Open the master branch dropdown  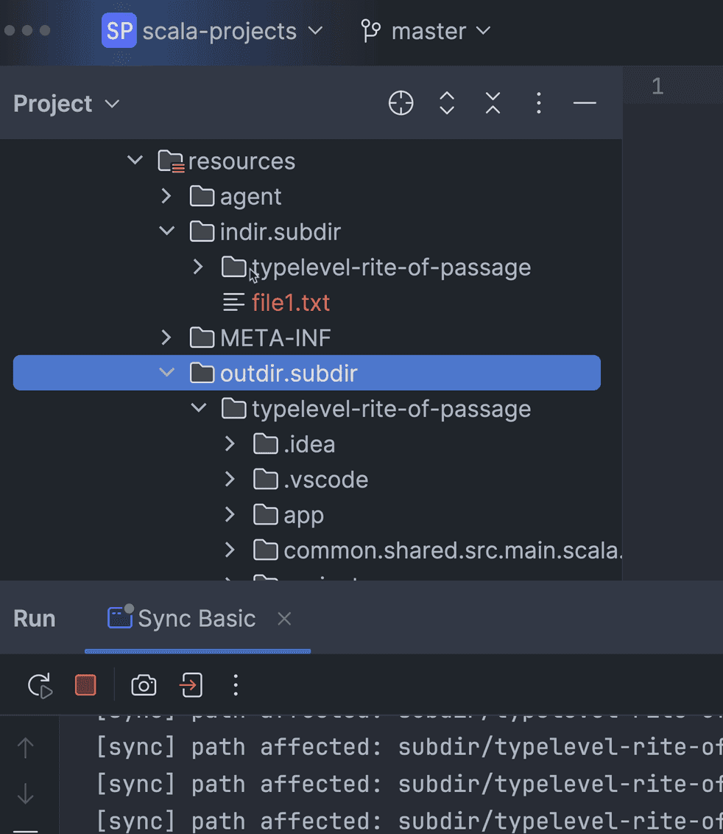[x=426, y=32]
